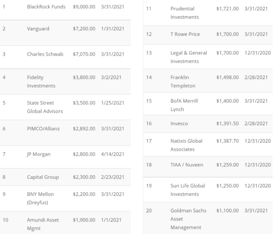Select the T Rowe Price entry
This screenshot has width=276, height=234.
coord(185,34)
